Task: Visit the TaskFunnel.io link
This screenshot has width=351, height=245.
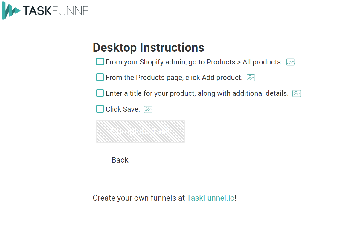Action: coord(210,198)
